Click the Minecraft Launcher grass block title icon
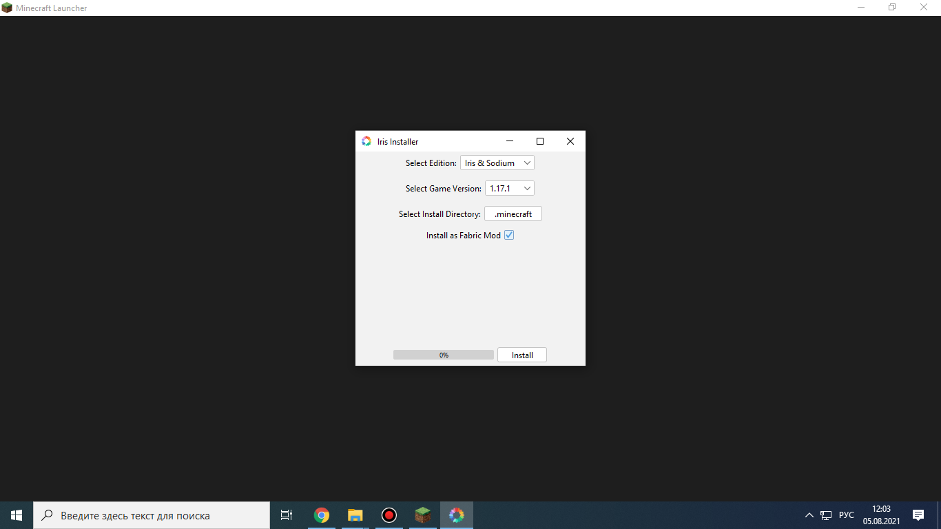This screenshot has height=529, width=941. click(x=7, y=8)
